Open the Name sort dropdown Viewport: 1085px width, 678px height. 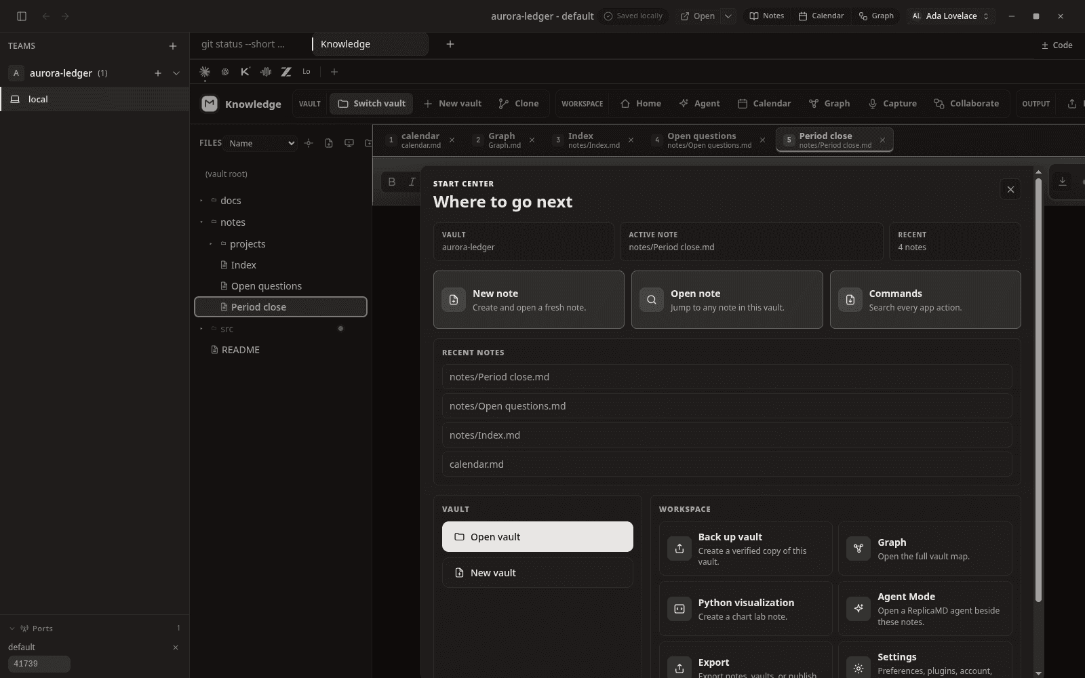[x=262, y=143]
